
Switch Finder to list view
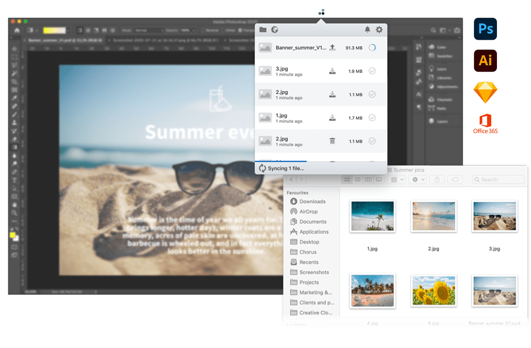(x=358, y=180)
